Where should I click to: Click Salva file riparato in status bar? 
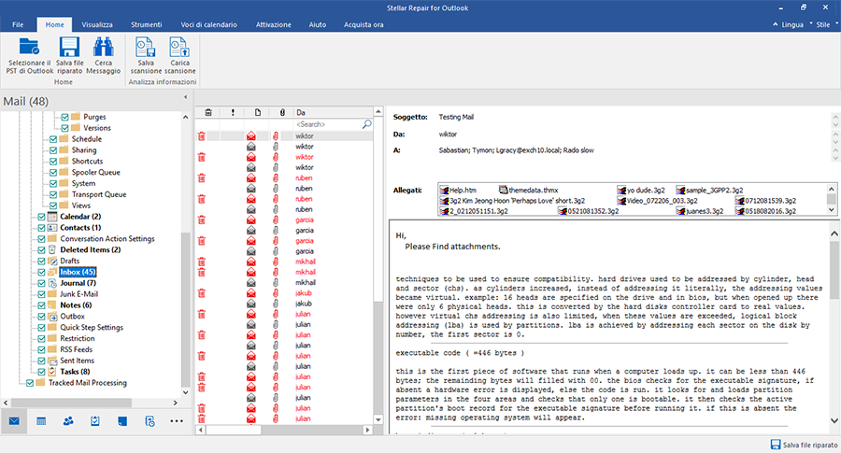[804, 445]
